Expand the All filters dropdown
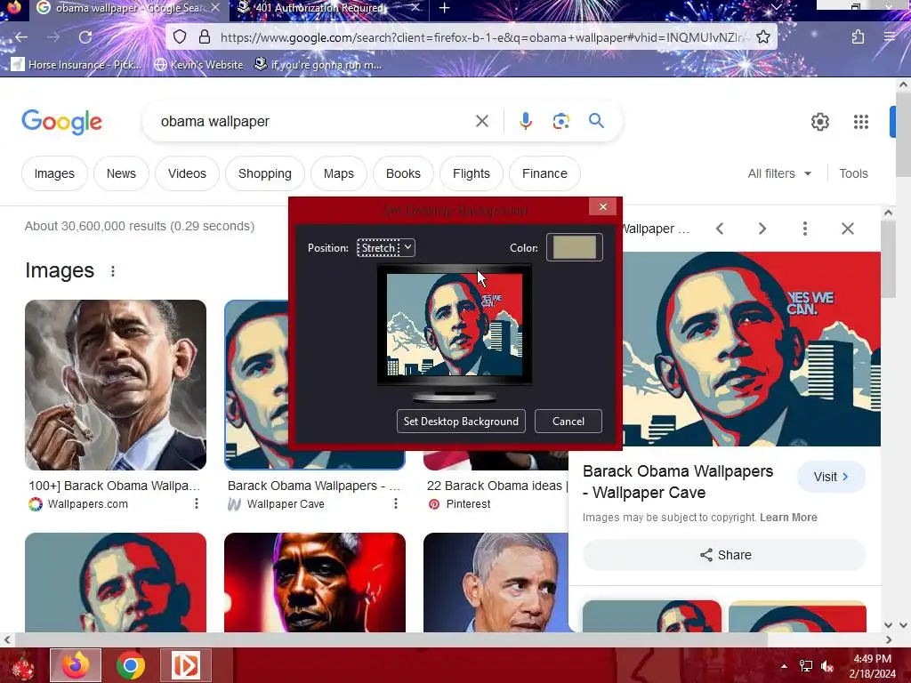 (x=779, y=173)
